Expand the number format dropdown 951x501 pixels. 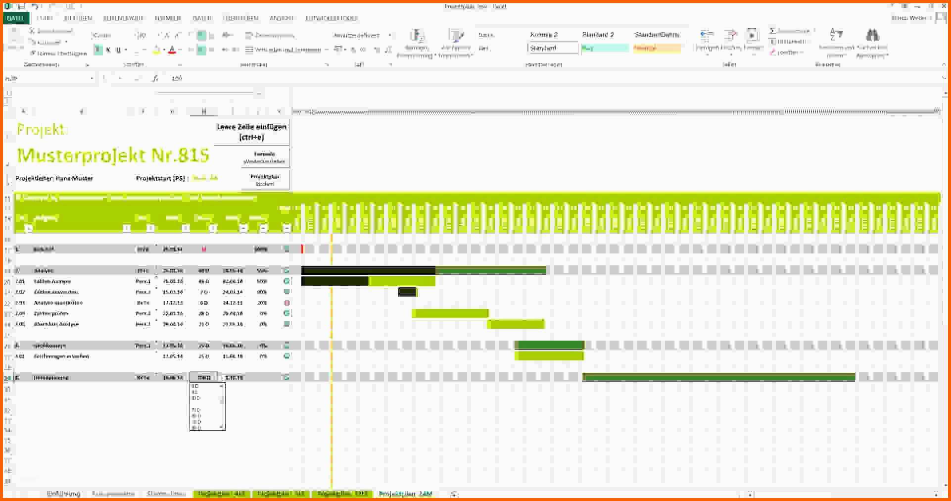point(390,35)
